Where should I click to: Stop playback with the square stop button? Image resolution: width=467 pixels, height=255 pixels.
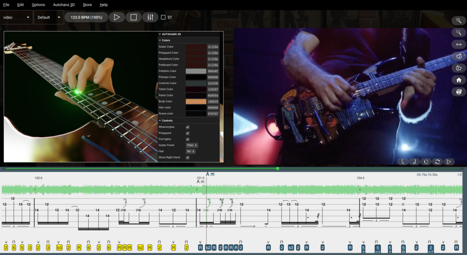pyautogui.click(x=133, y=17)
